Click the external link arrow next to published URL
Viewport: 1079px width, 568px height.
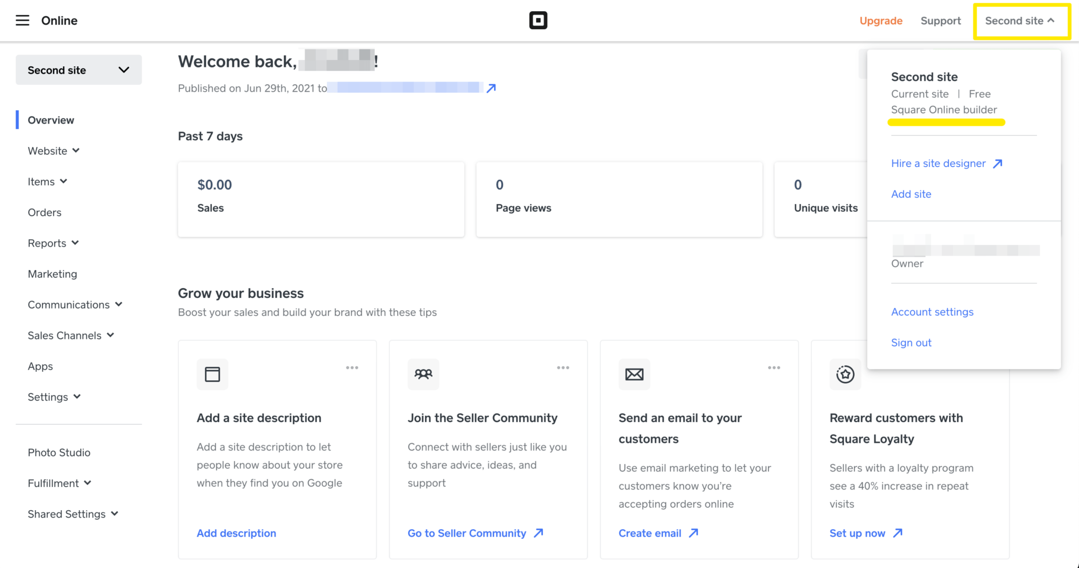coord(491,88)
